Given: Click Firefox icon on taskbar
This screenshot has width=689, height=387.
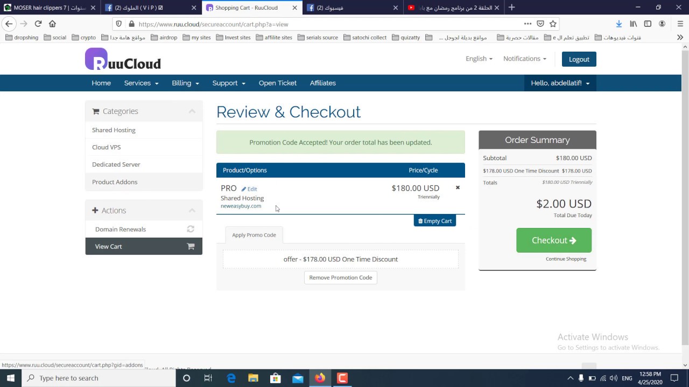Looking at the screenshot, I should [x=320, y=378].
